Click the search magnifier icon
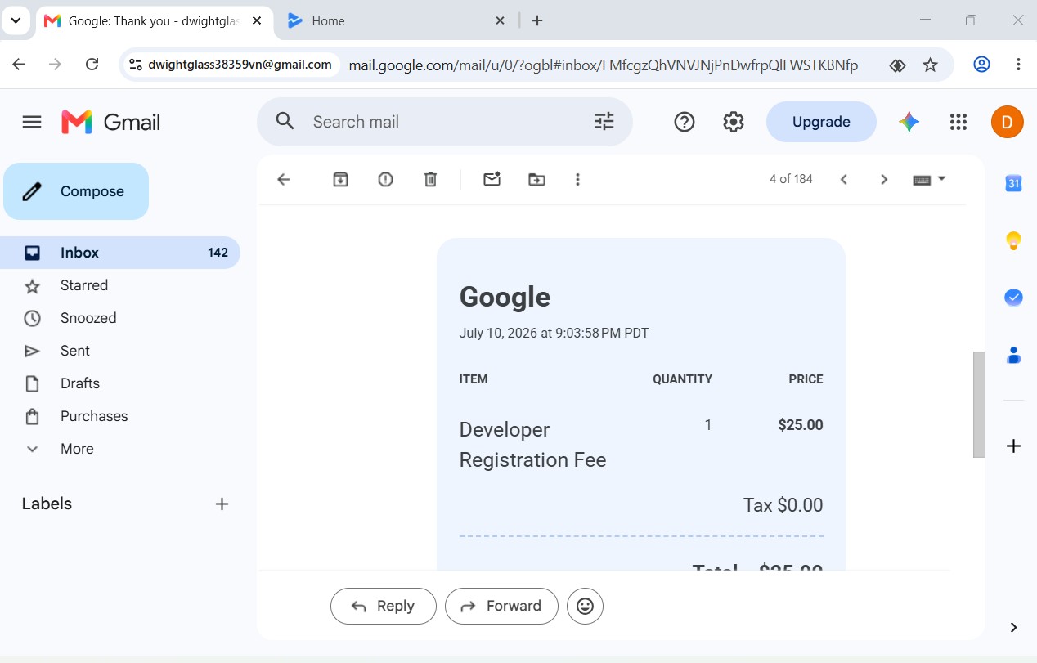Screen dimensions: 1037x663 (x=285, y=122)
